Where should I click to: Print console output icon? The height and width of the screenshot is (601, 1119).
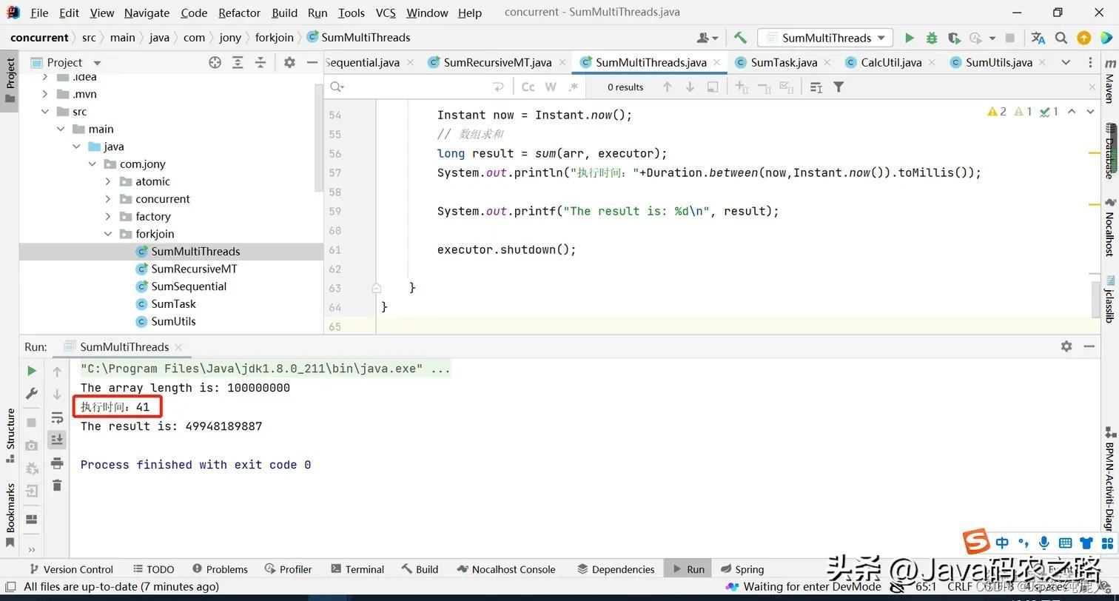(x=57, y=463)
